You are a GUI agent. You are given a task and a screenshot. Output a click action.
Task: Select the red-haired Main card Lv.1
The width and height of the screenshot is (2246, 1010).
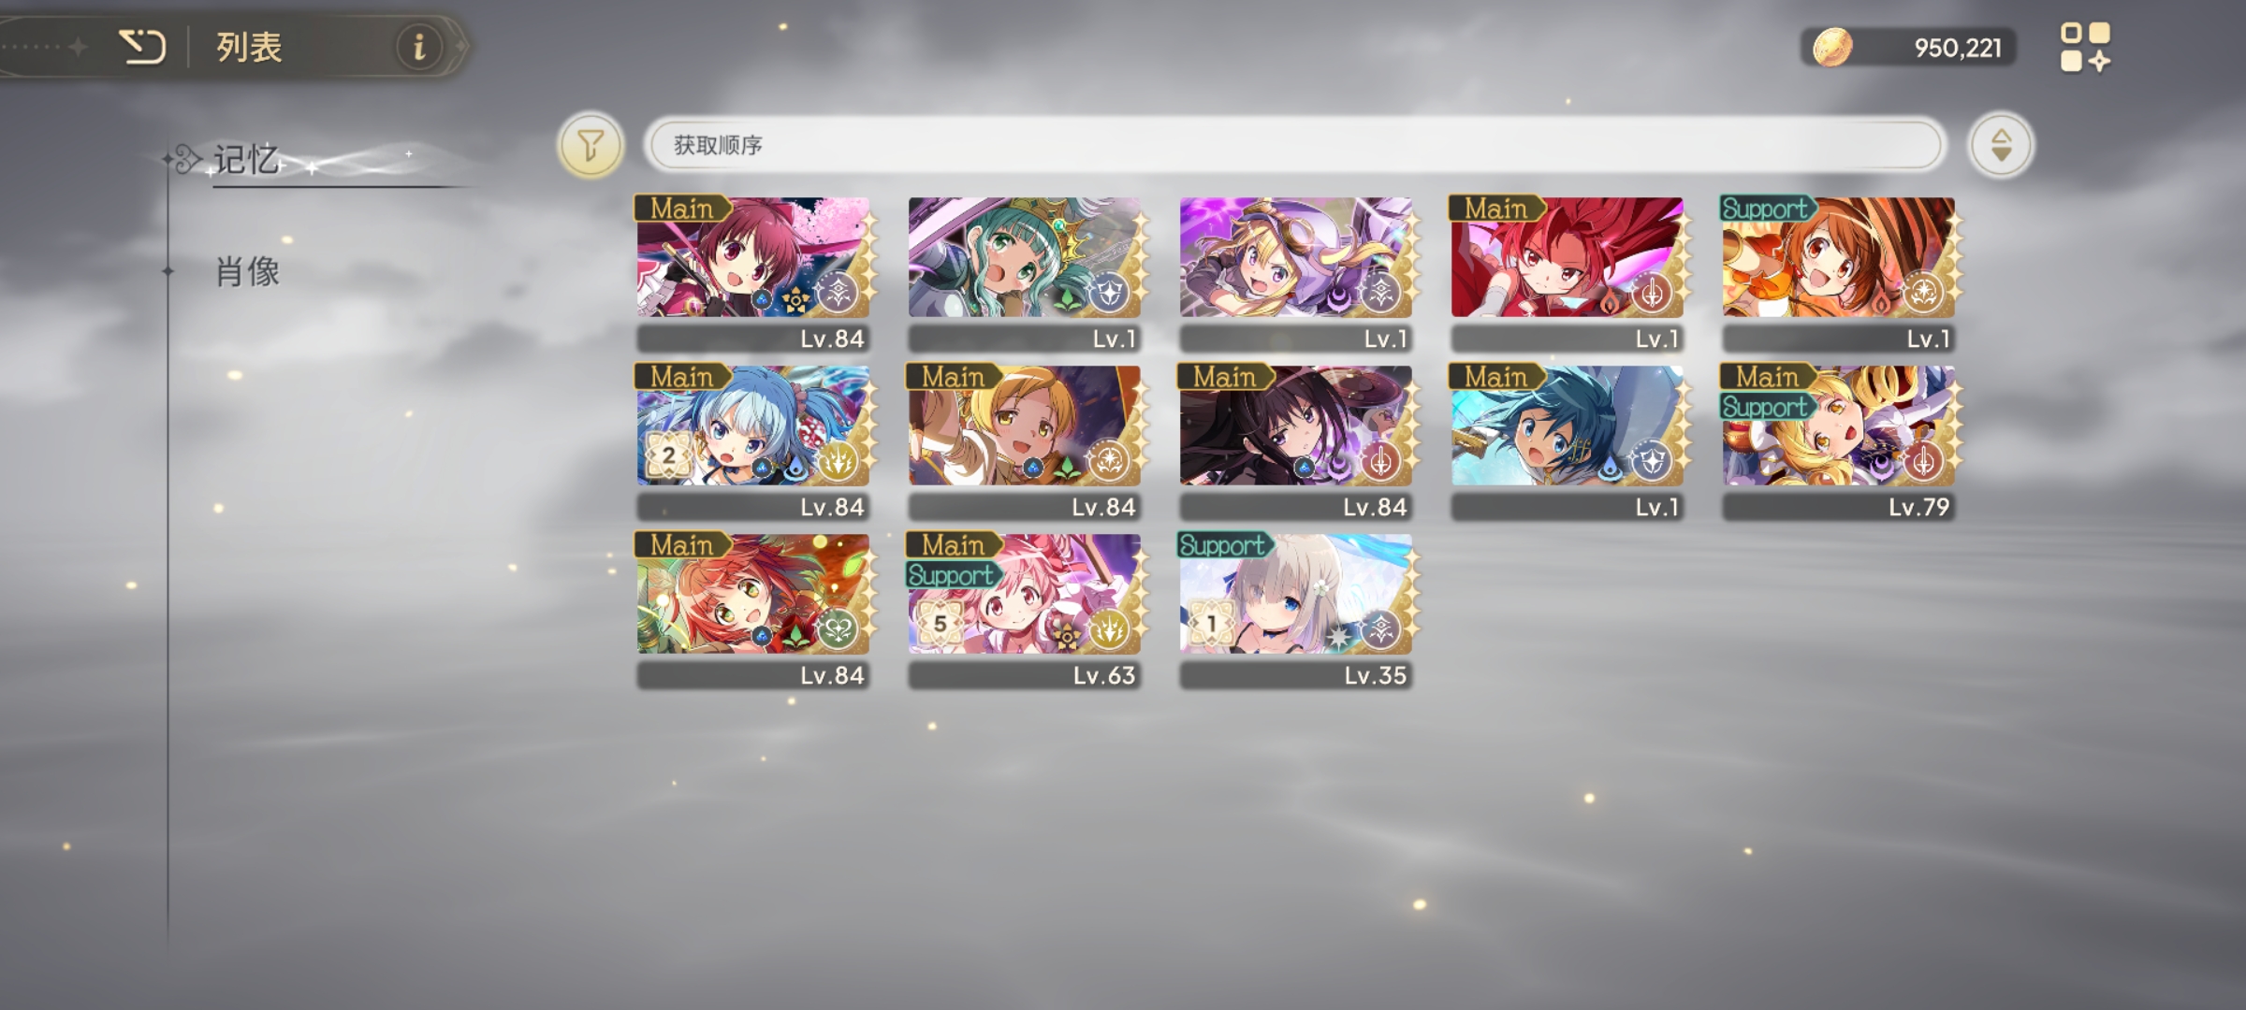pos(1568,275)
